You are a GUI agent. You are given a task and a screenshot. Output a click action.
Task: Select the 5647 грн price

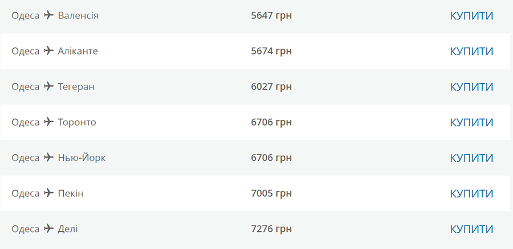(271, 16)
